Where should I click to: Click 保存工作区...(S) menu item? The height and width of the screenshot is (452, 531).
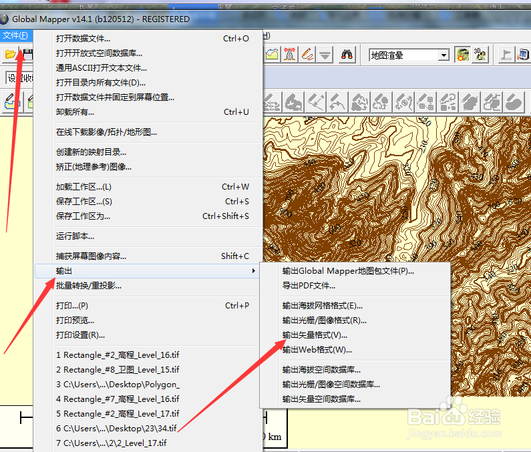pyautogui.click(x=149, y=202)
